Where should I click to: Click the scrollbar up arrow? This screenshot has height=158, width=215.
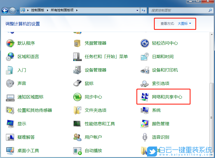212,34
